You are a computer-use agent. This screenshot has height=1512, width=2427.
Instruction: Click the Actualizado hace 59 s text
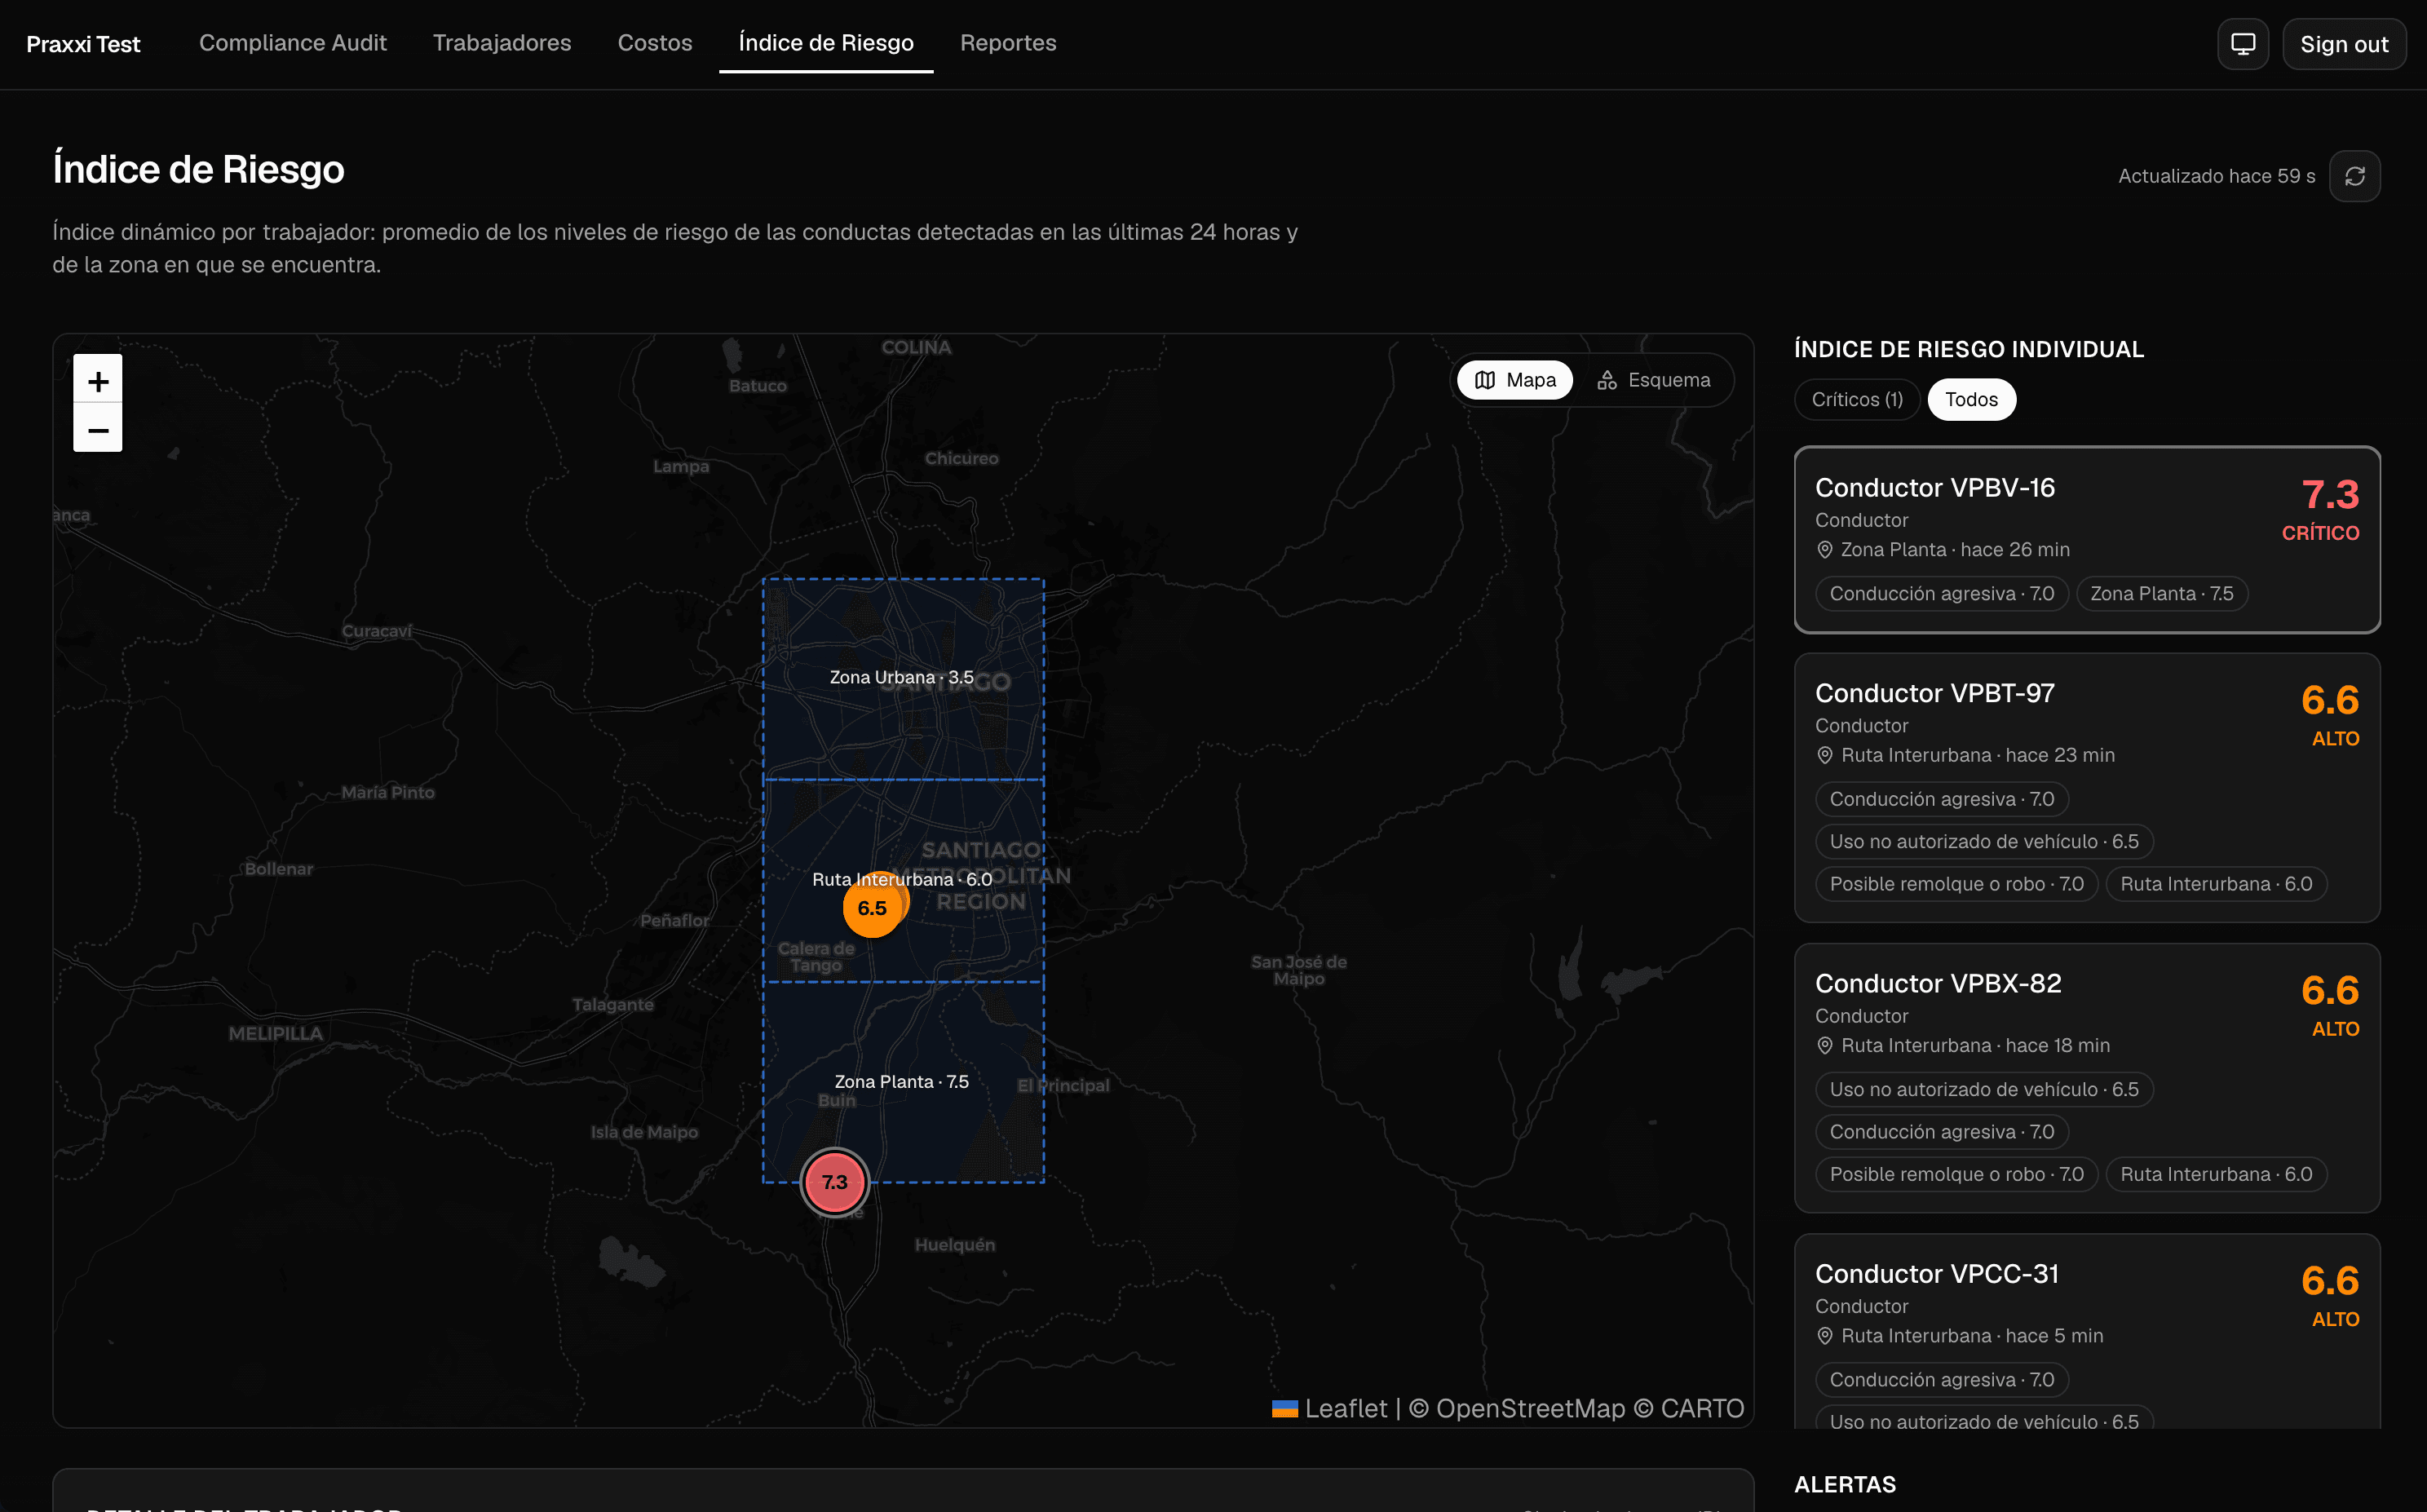click(x=2216, y=176)
